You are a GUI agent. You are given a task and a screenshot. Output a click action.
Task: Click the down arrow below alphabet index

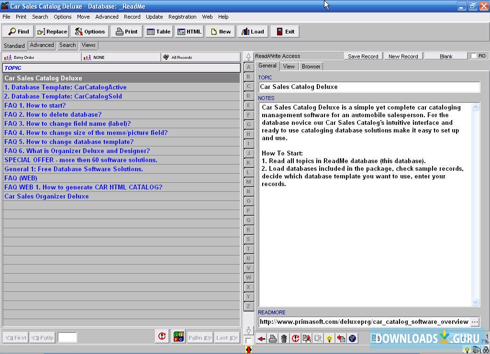248,330
